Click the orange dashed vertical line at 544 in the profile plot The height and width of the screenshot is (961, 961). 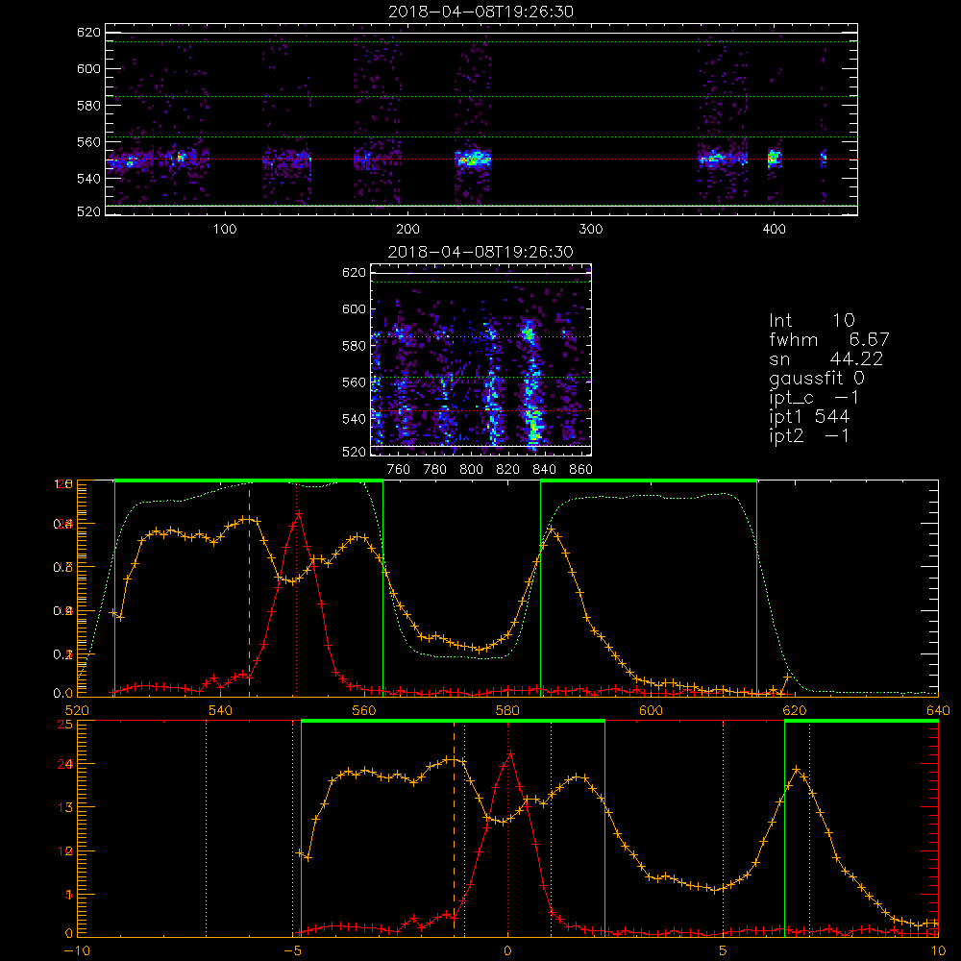pyautogui.click(x=250, y=588)
